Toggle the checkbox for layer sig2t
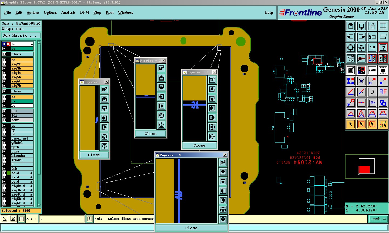This screenshot has width=389, height=233. pos(4,64)
